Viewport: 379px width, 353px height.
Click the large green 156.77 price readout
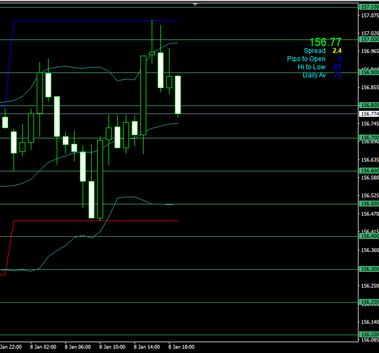[x=325, y=42]
